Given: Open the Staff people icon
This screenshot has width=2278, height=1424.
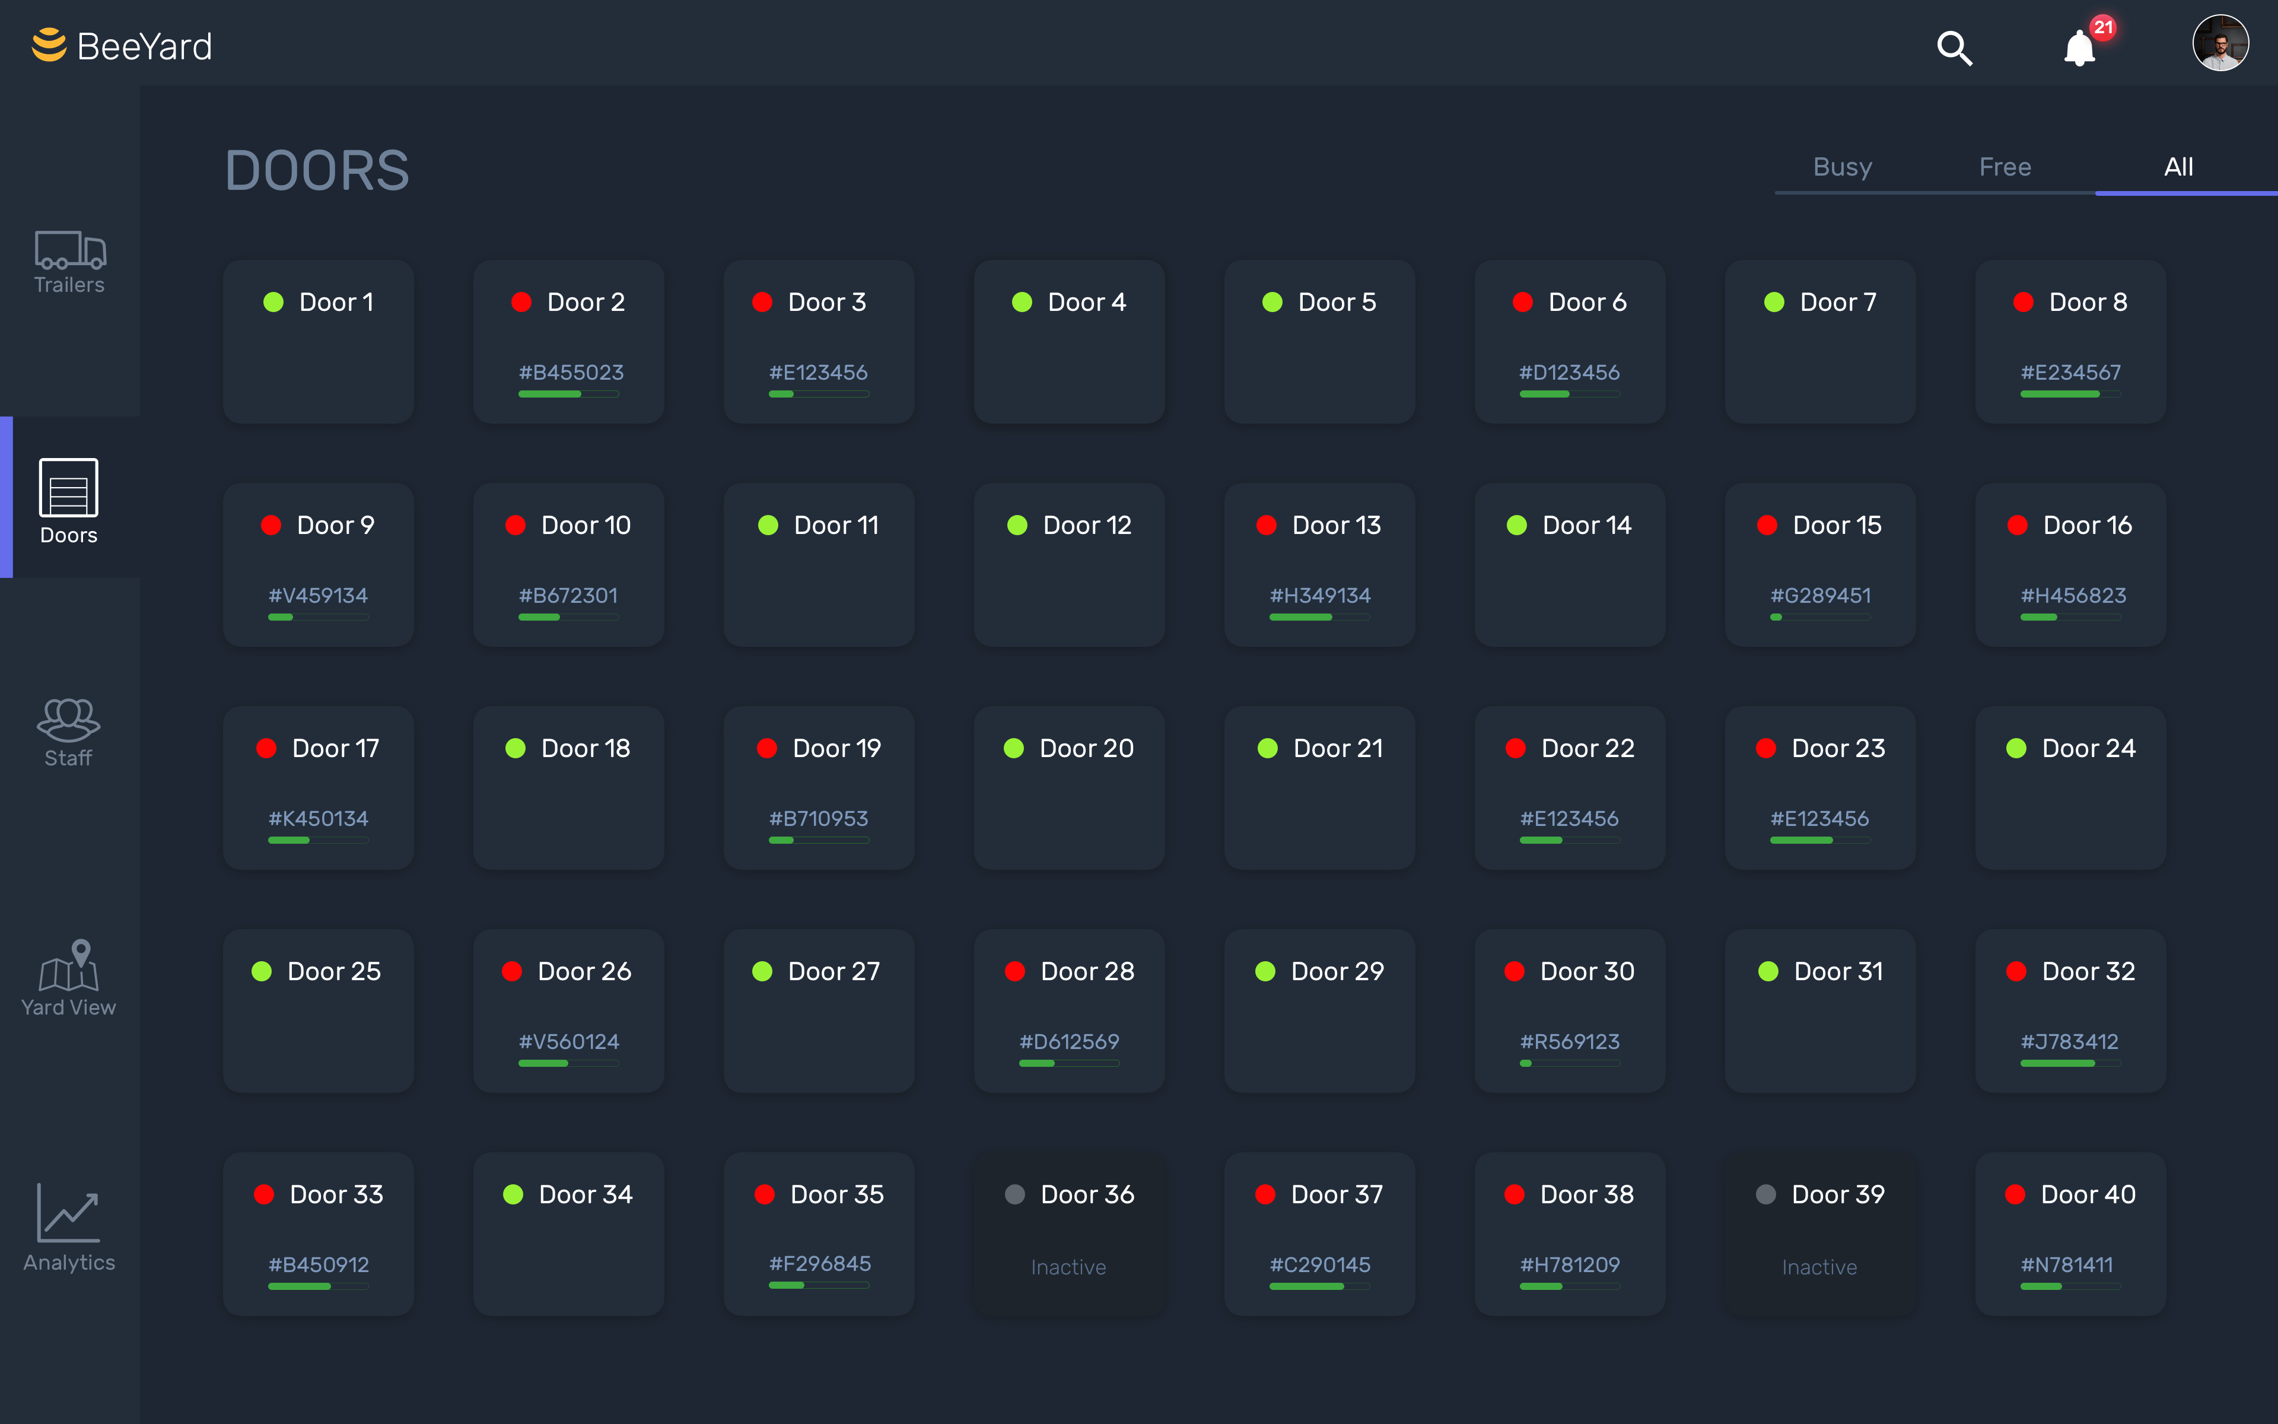Looking at the screenshot, I should click(68, 720).
